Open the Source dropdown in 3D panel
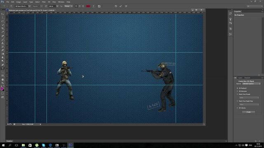 [251, 84]
